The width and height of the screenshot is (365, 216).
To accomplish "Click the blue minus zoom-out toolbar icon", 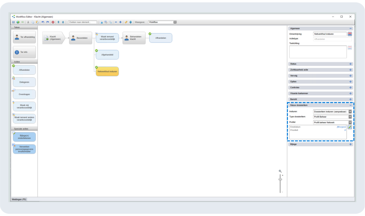I will 116,22.
